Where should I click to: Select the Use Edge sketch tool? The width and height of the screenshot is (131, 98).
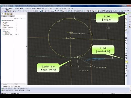[126, 53]
